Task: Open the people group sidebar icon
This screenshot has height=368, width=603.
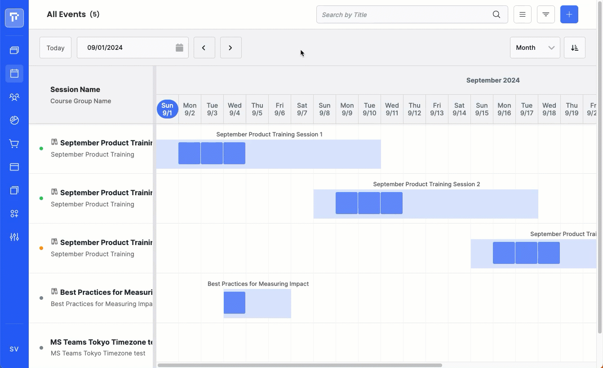Action: tap(14, 97)
